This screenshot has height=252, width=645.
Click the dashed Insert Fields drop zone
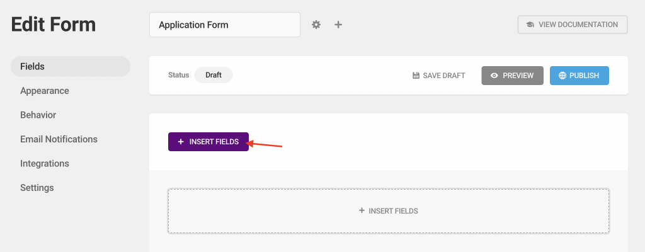[x=388, y=211]
